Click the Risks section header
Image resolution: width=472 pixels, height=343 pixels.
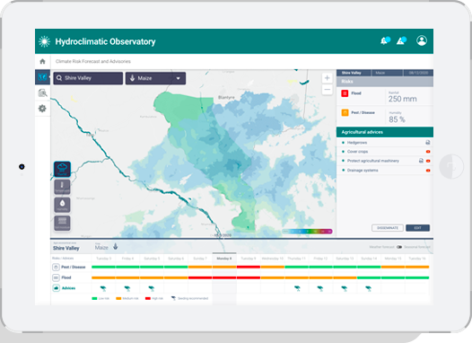pos(385,82)
